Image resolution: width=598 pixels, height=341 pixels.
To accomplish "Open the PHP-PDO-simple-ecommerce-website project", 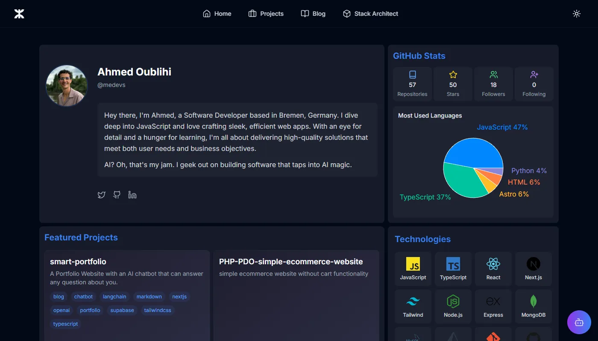I will point(291,262).
